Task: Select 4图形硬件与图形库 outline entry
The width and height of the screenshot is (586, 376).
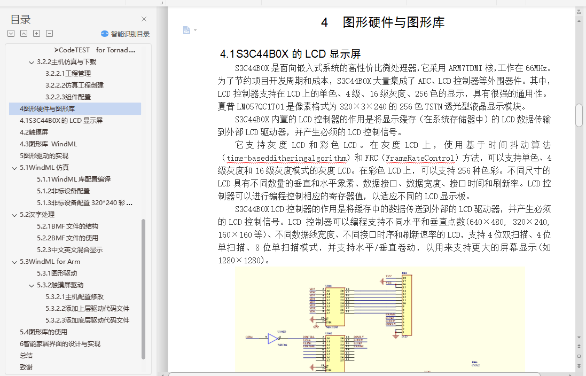Action: [x=75, y=109]
